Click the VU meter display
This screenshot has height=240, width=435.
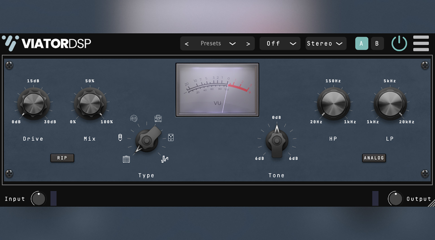(217, 90)
